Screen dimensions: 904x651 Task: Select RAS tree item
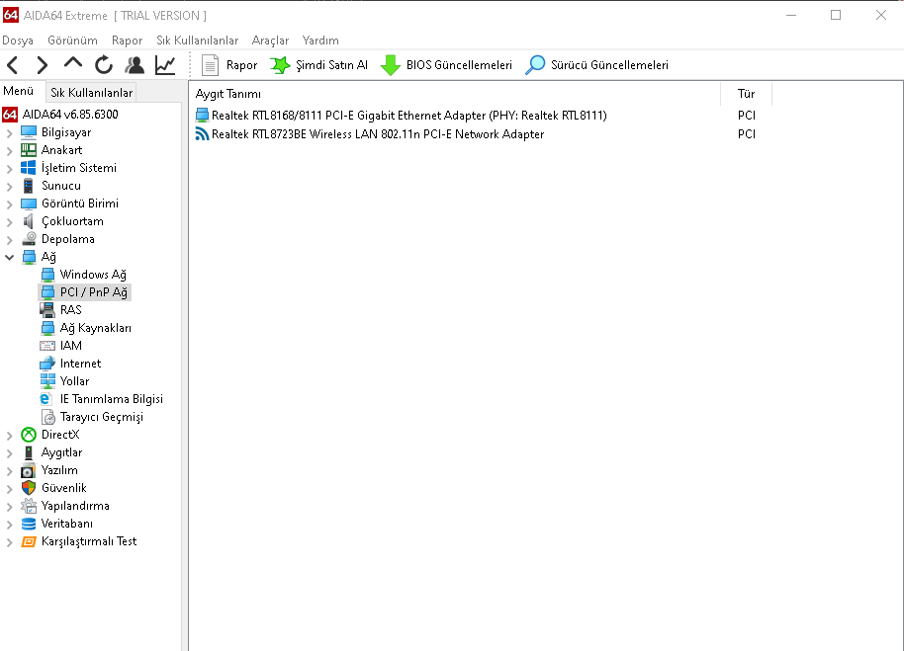pyautogui.click(x=70, y=310)
